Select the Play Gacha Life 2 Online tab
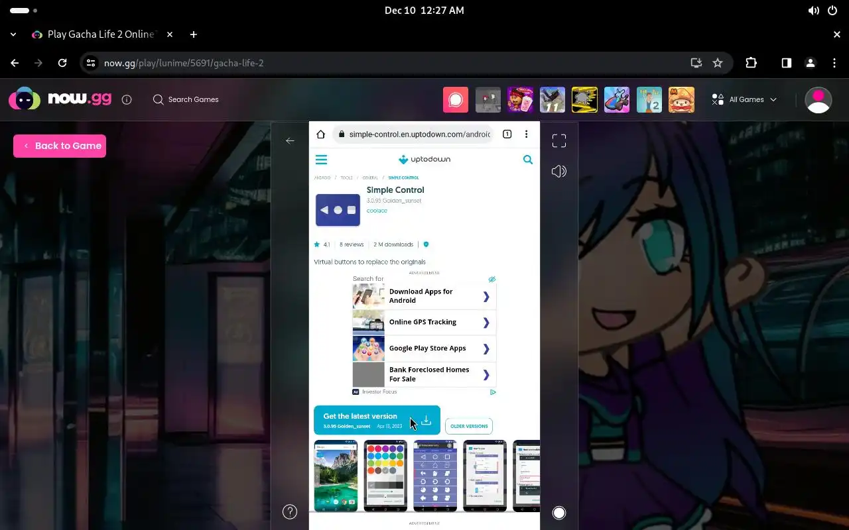849x530 pixels. click(x=103, y=34)
